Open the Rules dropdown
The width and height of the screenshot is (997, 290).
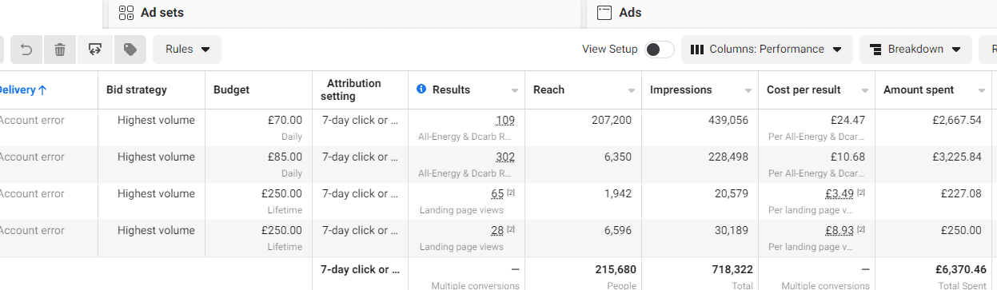pos(187,50)
